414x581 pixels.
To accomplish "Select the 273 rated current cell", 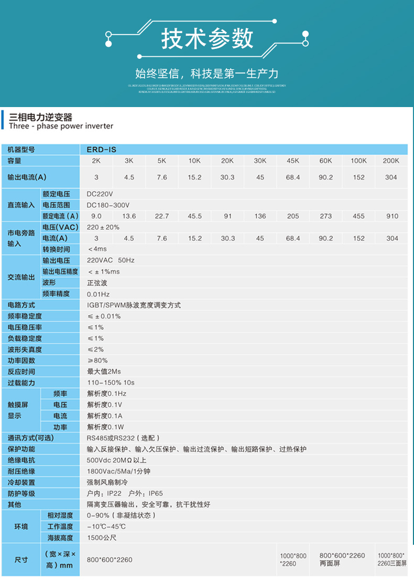I will click(325, 216).
